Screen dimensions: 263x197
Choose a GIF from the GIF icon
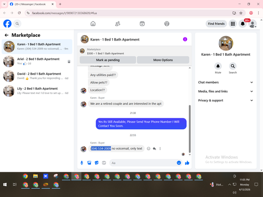click(104, 163)
